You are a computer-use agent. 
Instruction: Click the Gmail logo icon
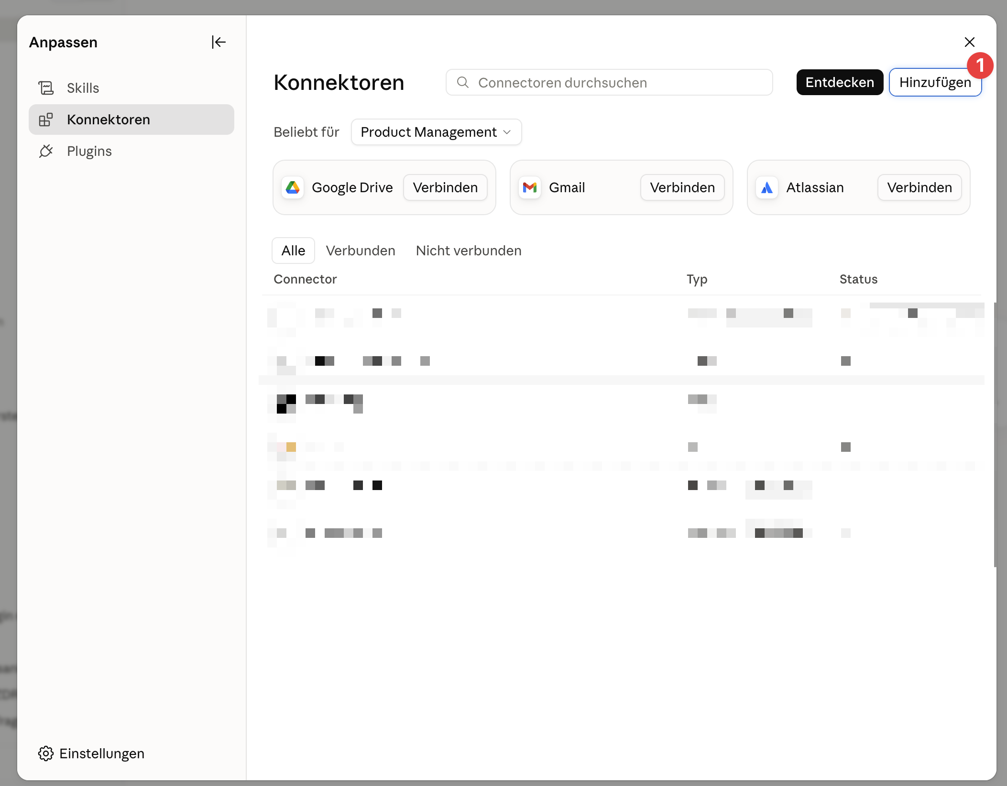530,187
